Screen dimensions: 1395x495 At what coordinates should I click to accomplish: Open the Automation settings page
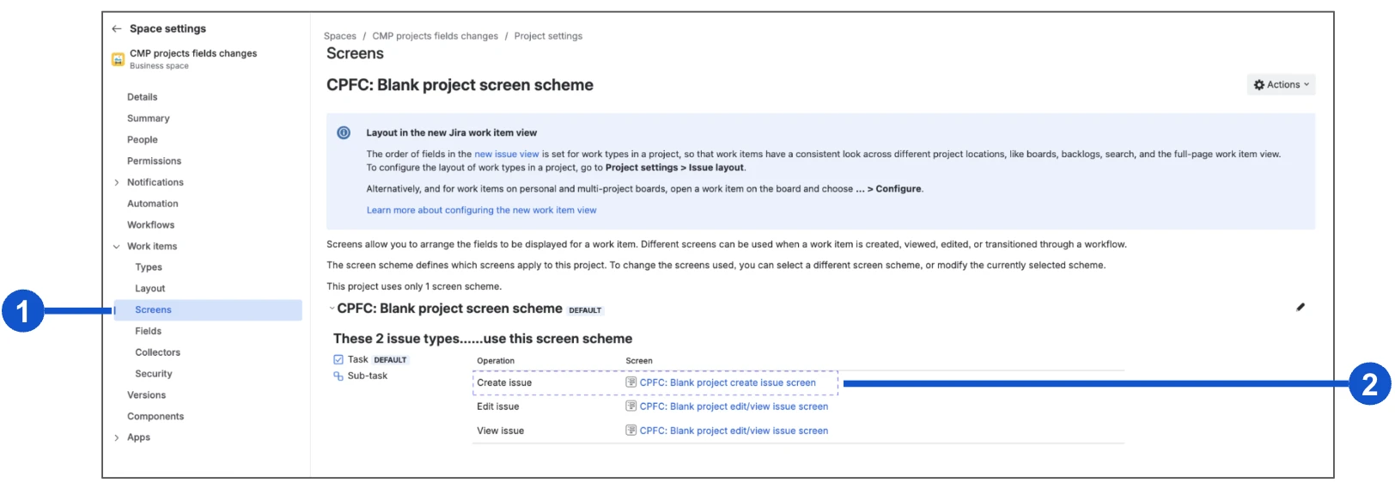pyautogui.click(x=153, y=204)
